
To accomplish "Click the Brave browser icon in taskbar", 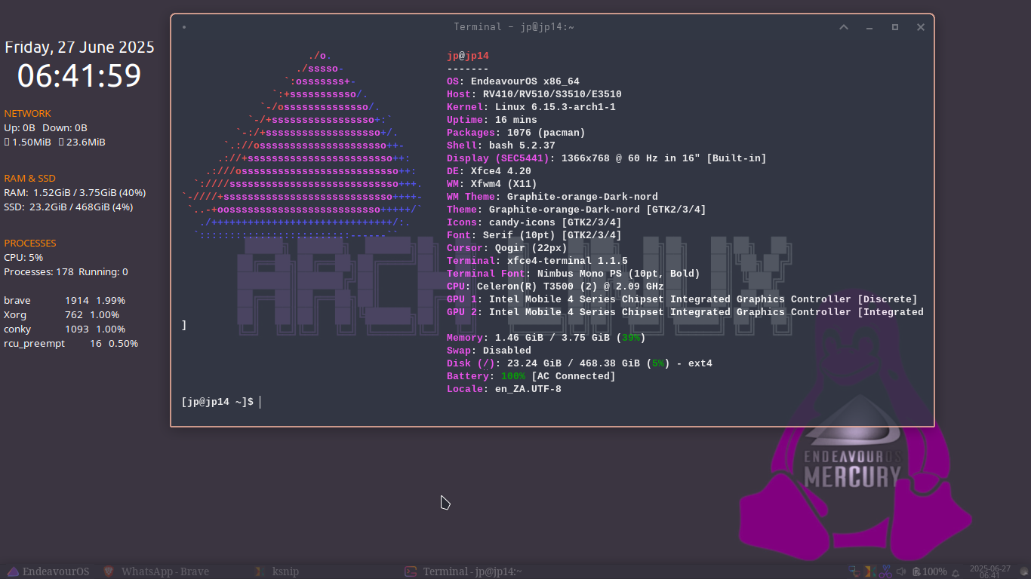I will point(109,571).
